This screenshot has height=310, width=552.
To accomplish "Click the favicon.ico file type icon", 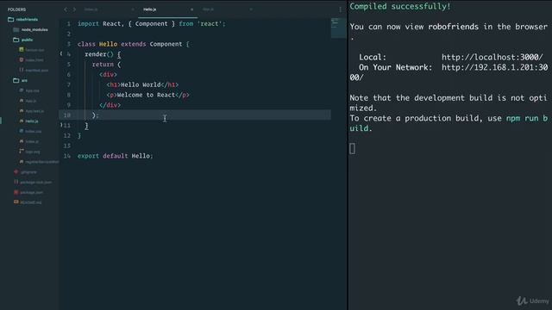I will click(22, 50).
